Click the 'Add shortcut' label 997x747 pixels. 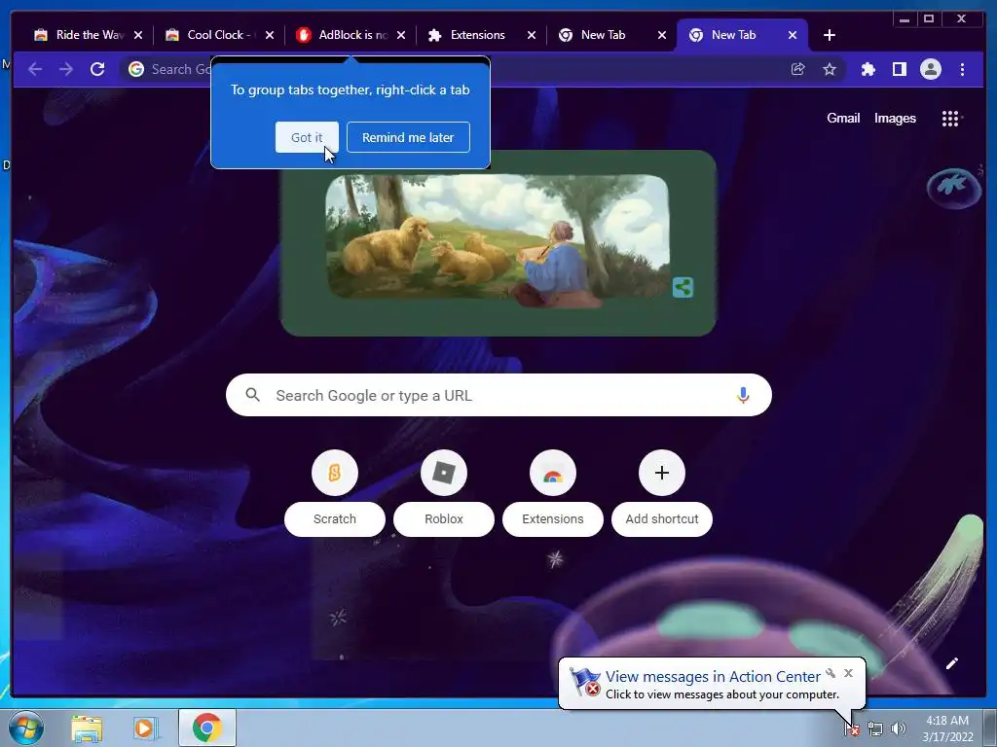click(662, 519)
